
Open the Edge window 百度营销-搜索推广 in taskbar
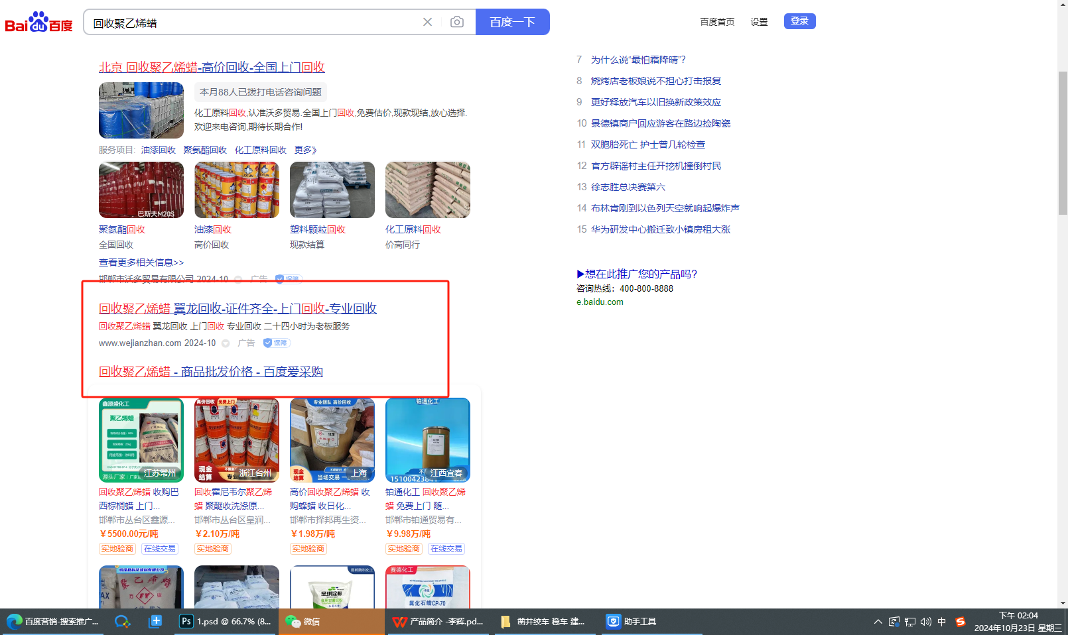pos(52,622)
